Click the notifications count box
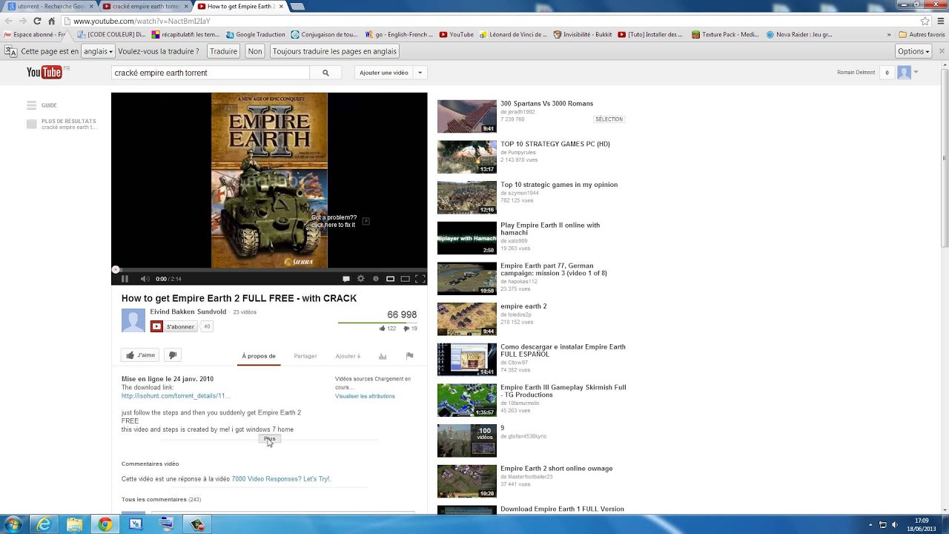The width and height of the screenshot is (949, 534). click(x=887, y=73)
